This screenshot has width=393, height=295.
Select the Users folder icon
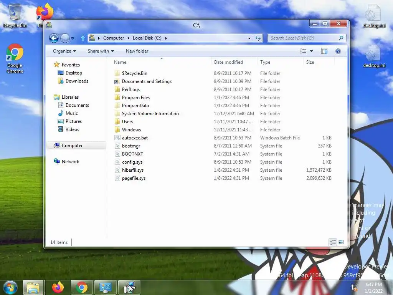click(x=117, y=122)
